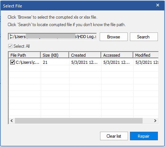Sort by the Accessed column header
Viewport: 165px width, 147px height.
click(x=117, y=55)
